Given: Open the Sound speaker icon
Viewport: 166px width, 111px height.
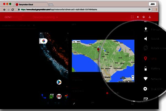Looking at the screenshot, I should (145, 39).
